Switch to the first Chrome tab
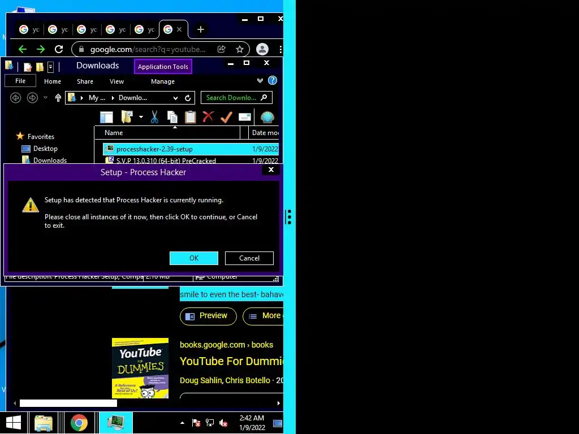Screen dimensions: 579x434 coord(29,29)
